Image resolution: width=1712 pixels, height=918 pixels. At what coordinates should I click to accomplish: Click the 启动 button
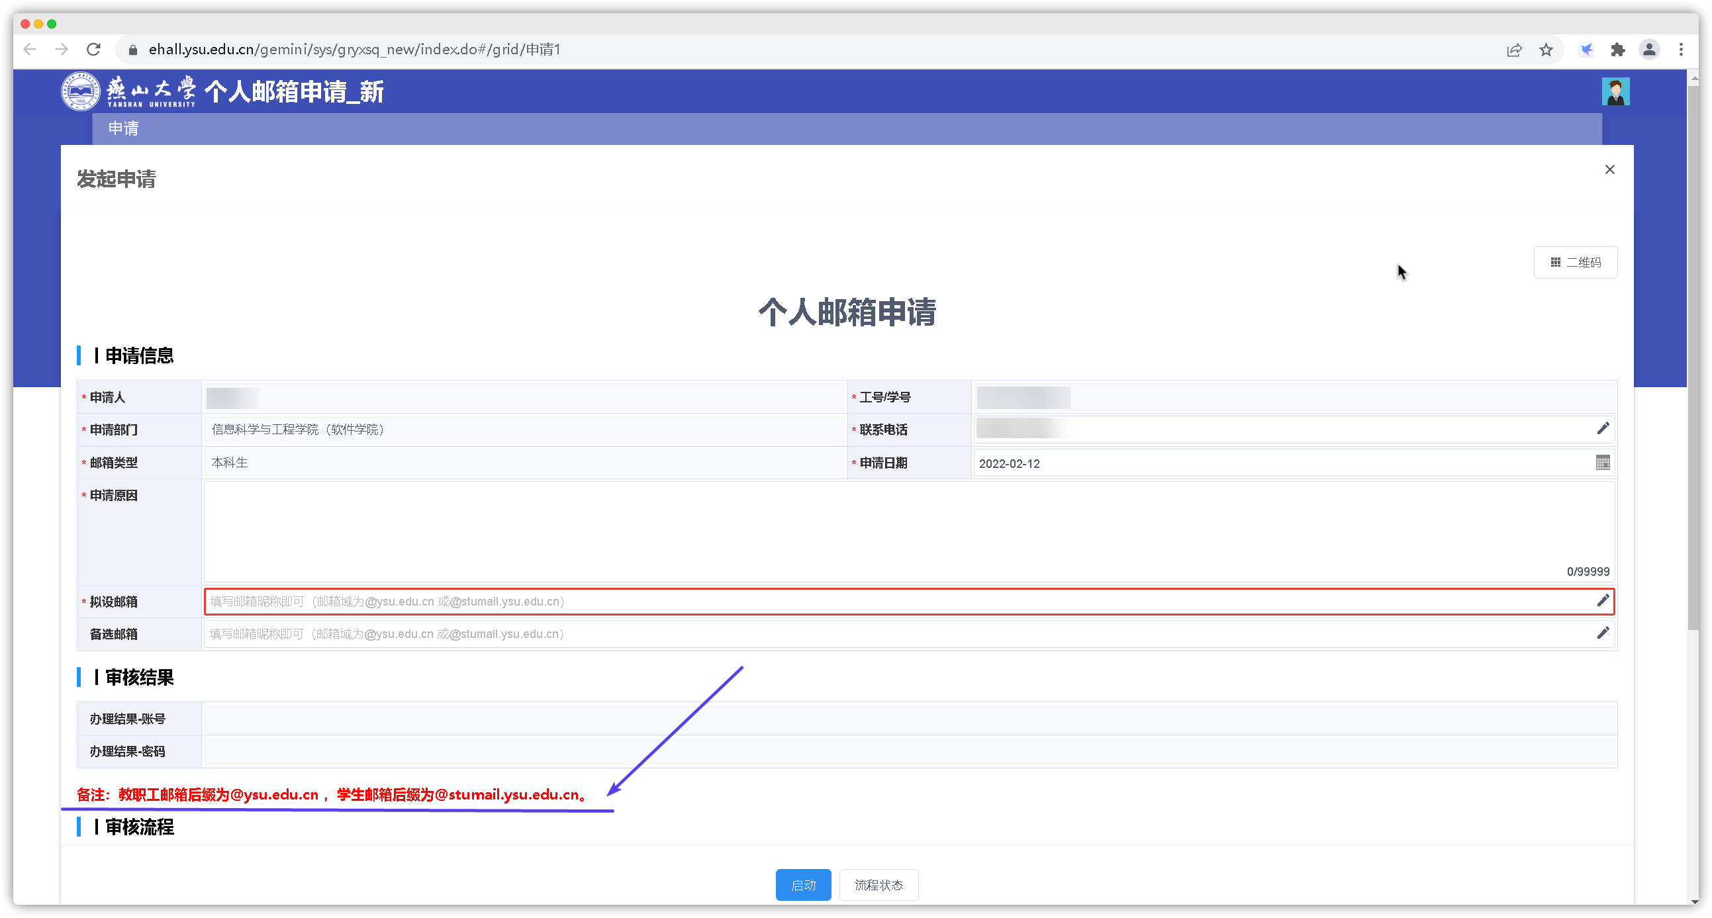coord(803,885)
